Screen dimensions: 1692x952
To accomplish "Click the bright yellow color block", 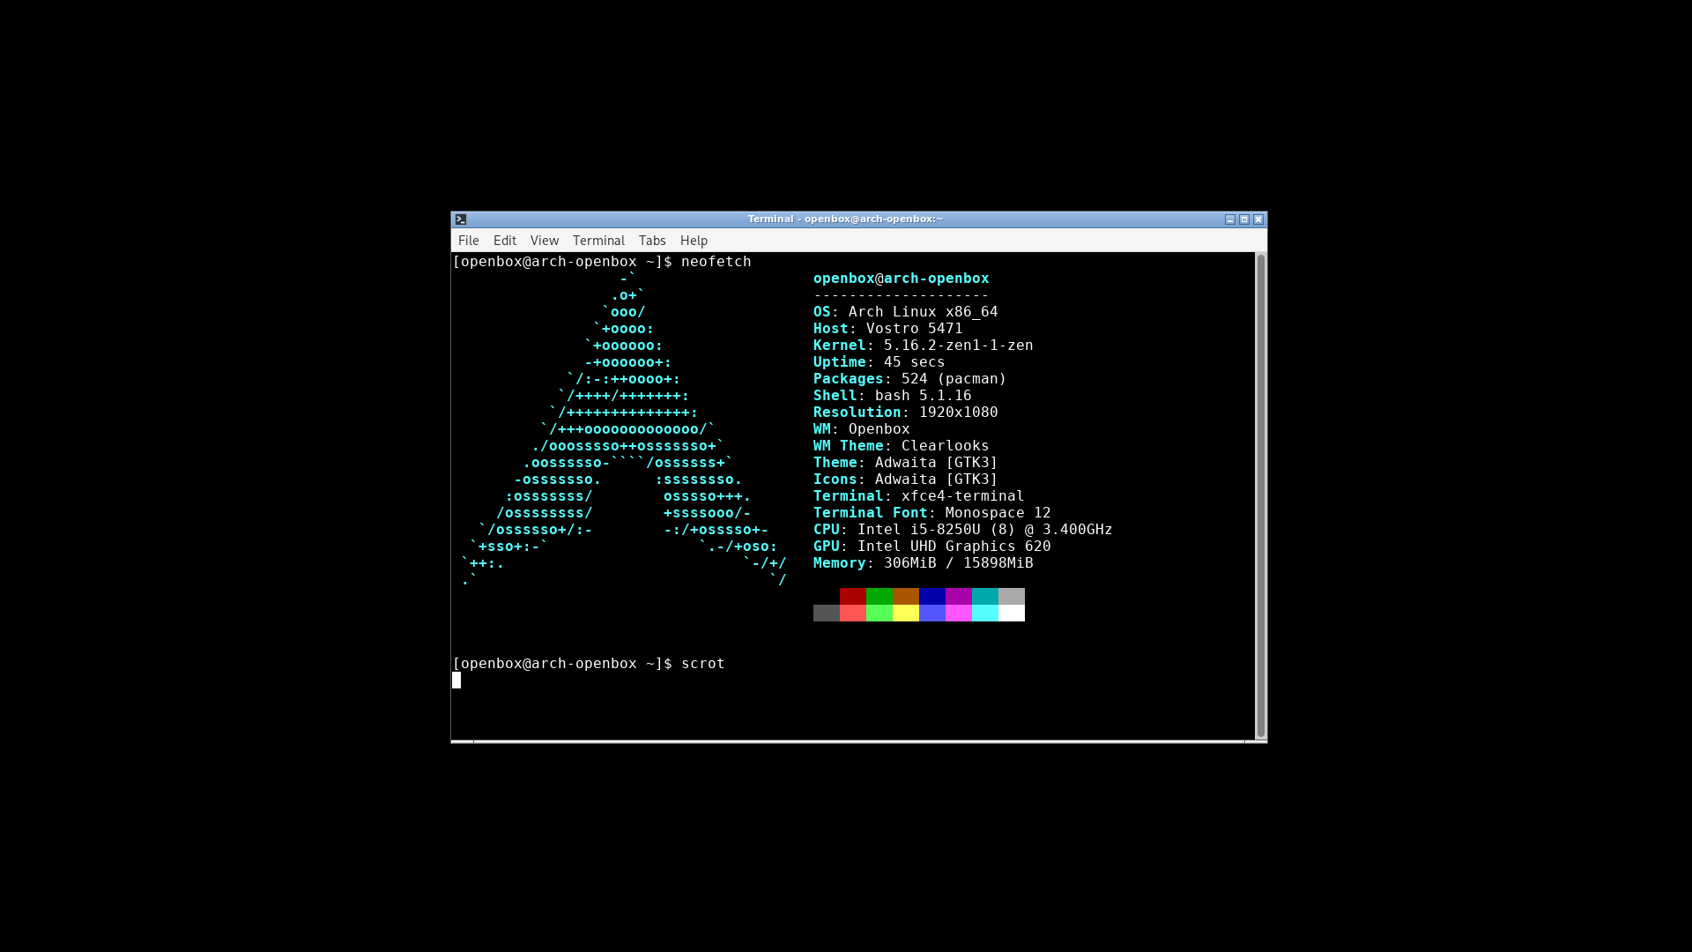I will coord(906,613).
